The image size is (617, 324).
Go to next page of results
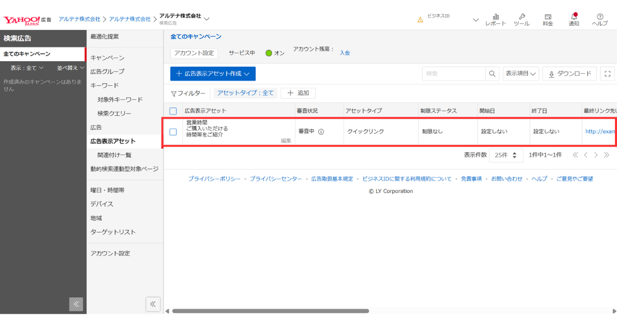tap(596, 155)
